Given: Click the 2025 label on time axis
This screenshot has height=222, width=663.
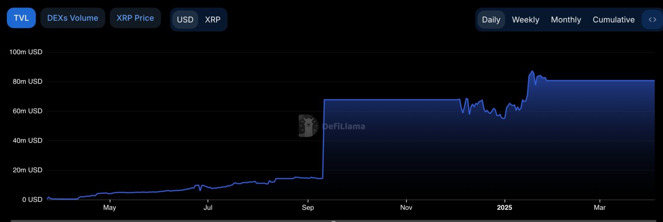Looking at the screenshot, I should [504, 208].
